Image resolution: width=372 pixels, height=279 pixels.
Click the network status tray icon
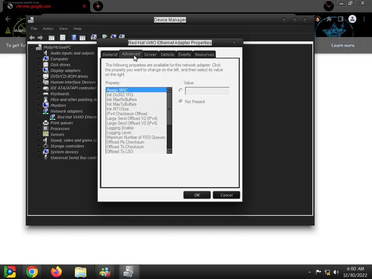point(327,272)
